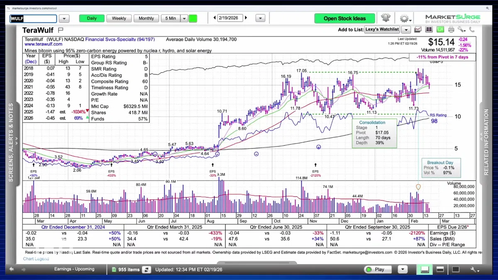
Task: Click the Consolidation pattern info box
Action: coord(374,134)
